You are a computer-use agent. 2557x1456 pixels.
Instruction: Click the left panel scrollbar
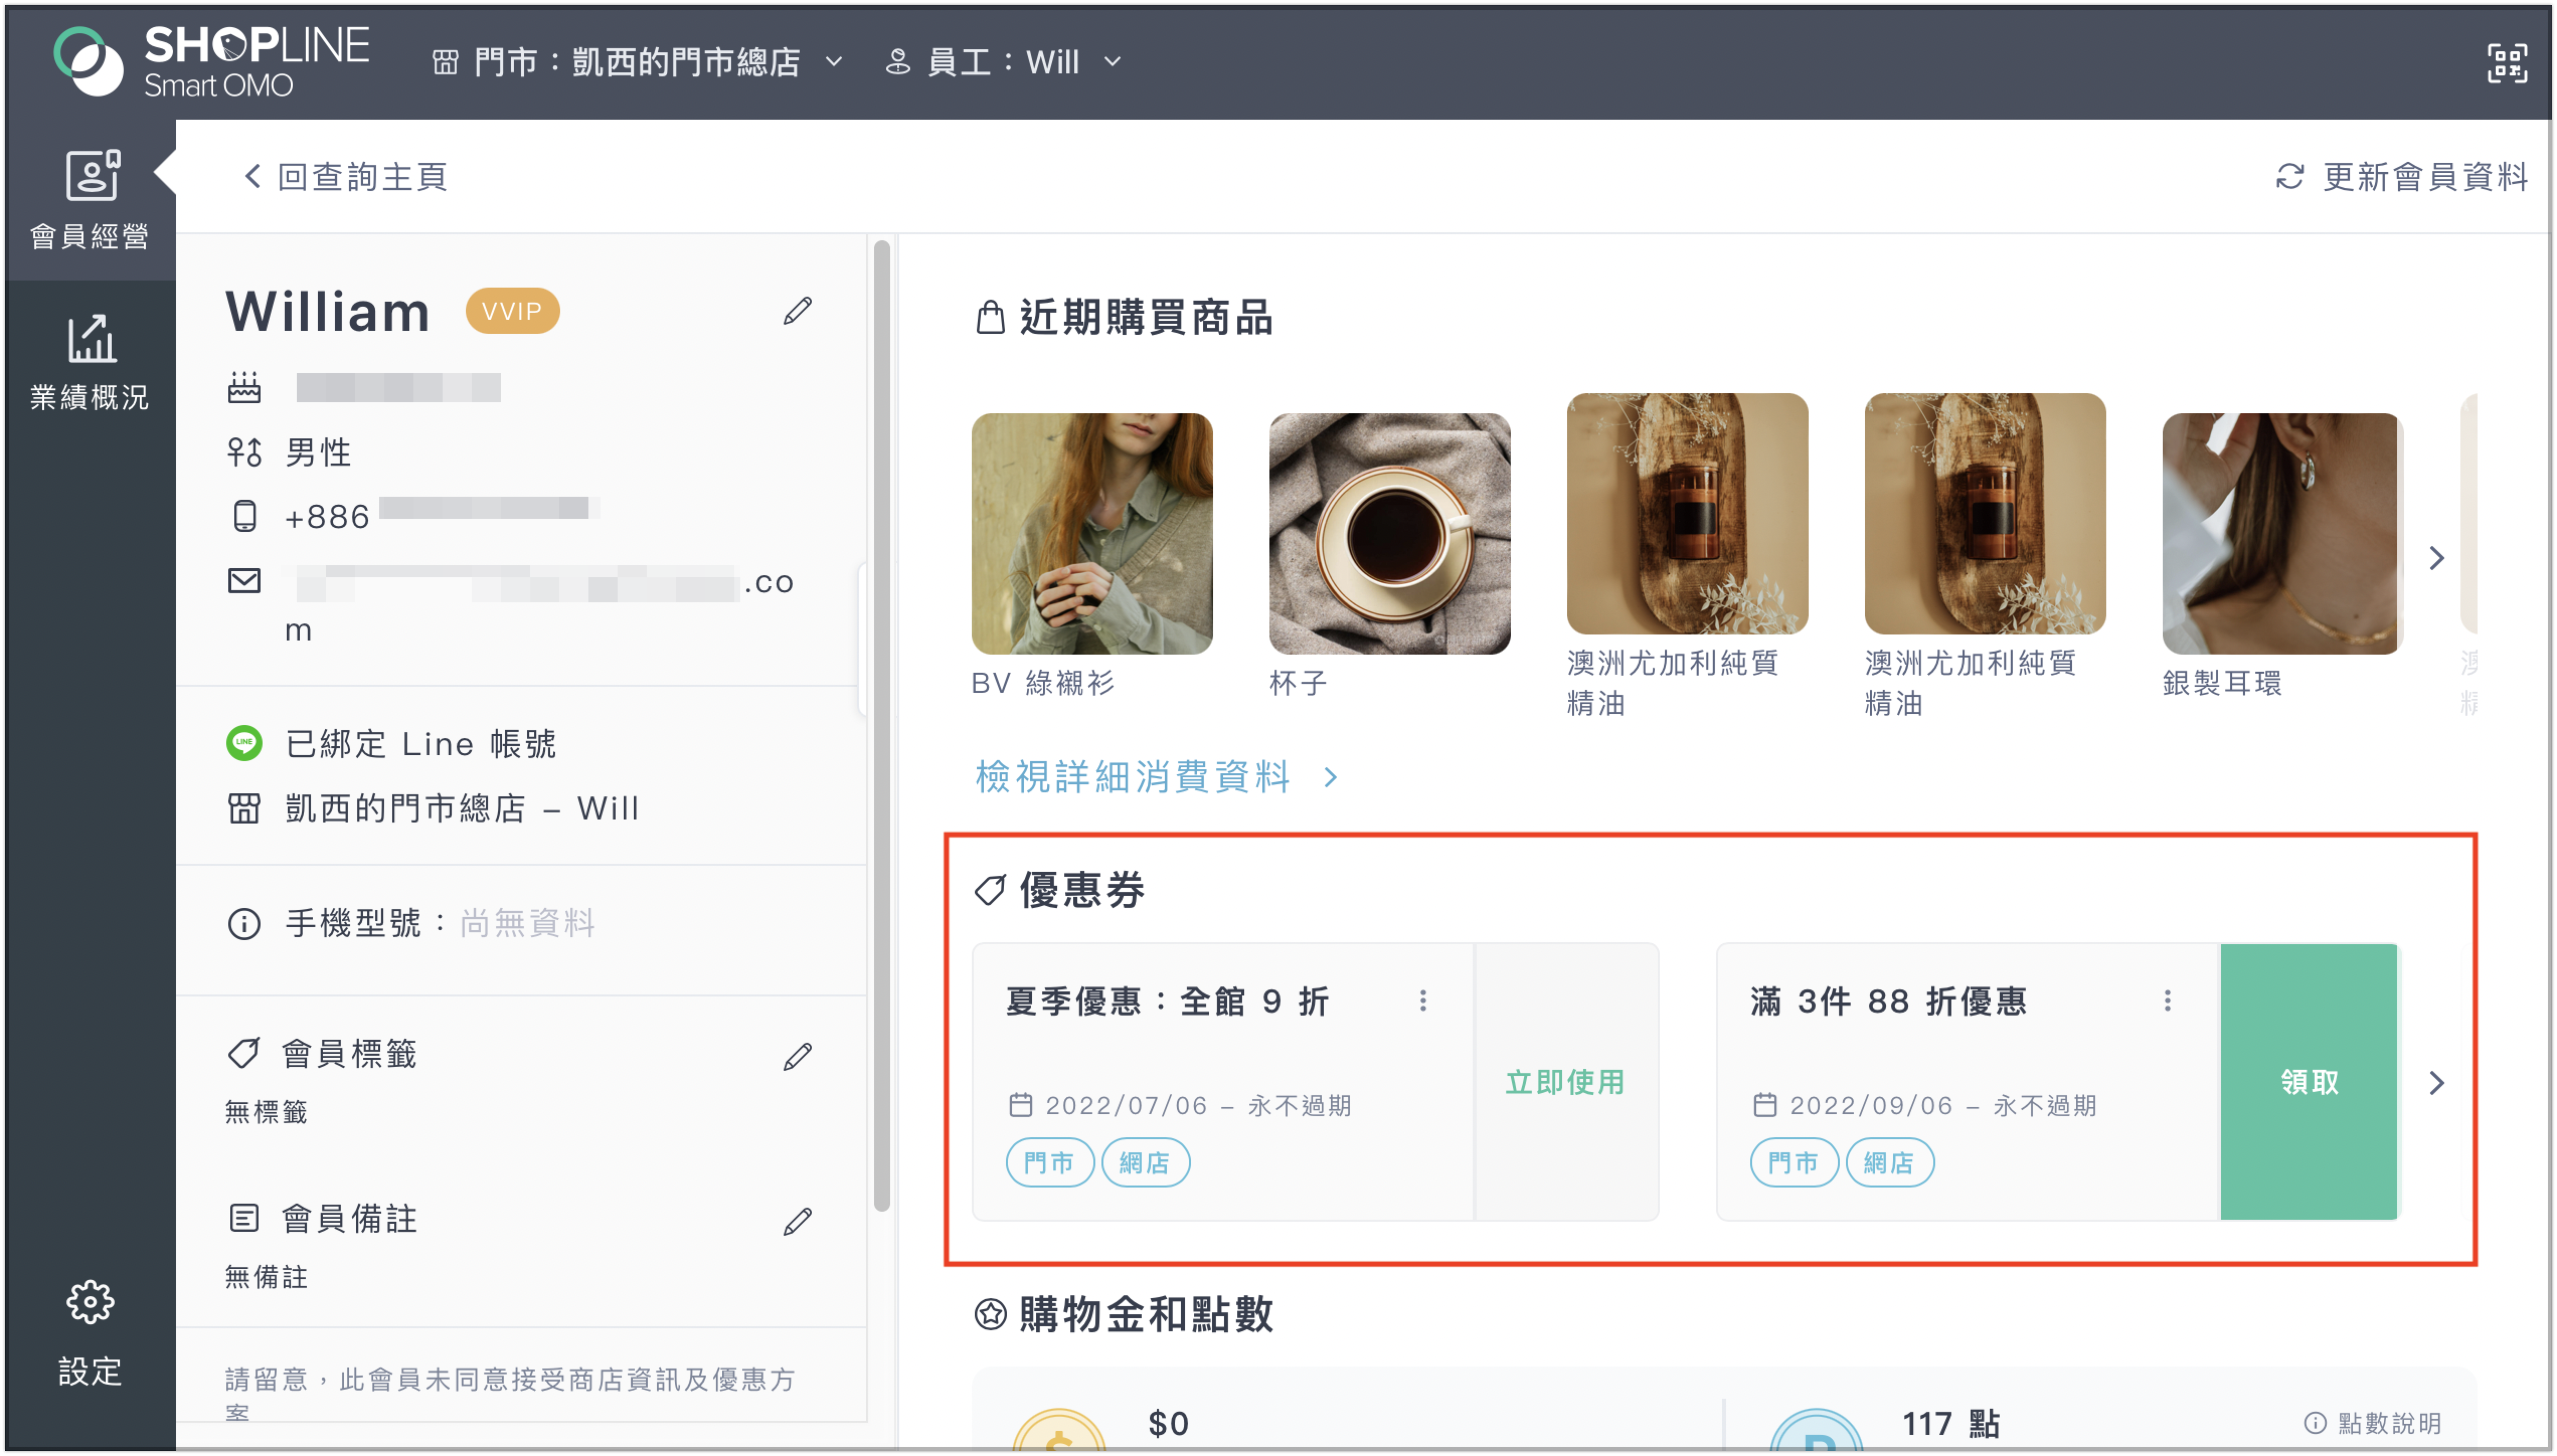(881, 725)
